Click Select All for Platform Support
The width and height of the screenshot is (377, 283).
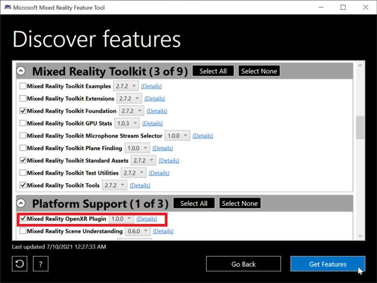coord(194,204)
